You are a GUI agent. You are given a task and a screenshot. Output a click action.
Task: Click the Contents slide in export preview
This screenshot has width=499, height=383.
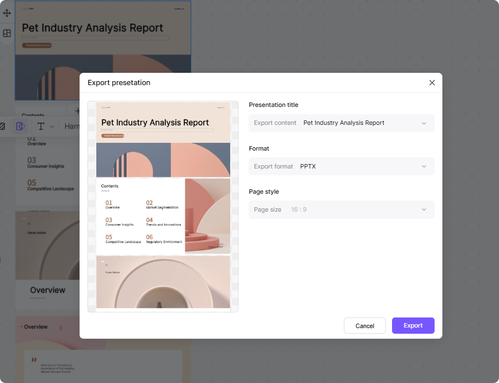point(163,216)
